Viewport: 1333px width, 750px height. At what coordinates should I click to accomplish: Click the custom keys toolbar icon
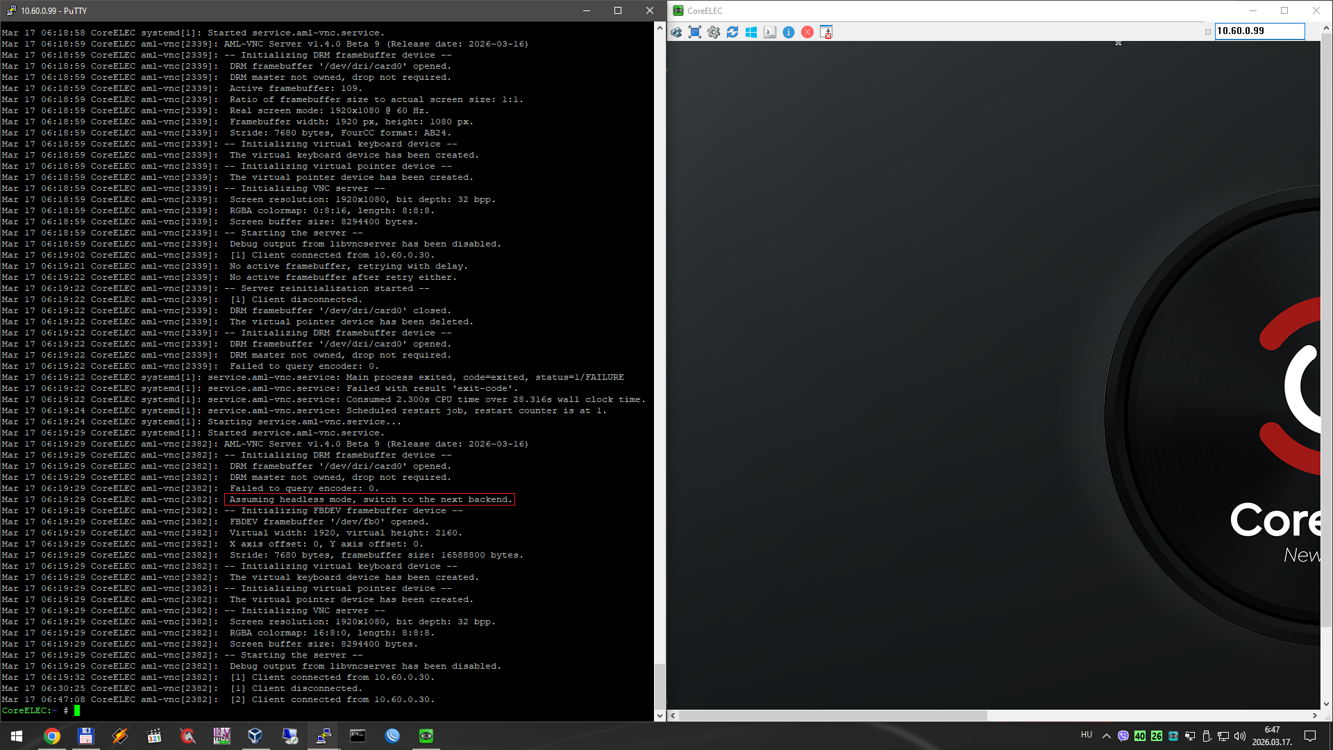[770, 32]
